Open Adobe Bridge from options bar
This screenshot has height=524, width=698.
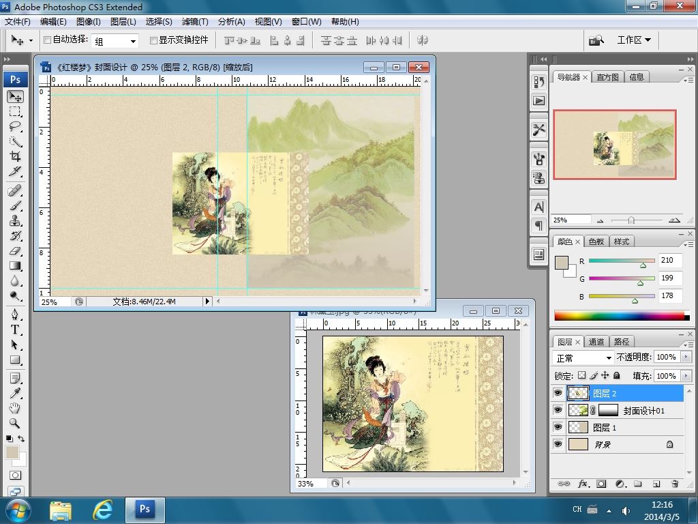click(x=596, y=40)
